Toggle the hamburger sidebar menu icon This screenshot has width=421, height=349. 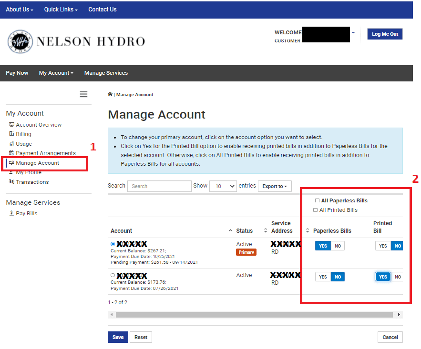coord(83,94)
